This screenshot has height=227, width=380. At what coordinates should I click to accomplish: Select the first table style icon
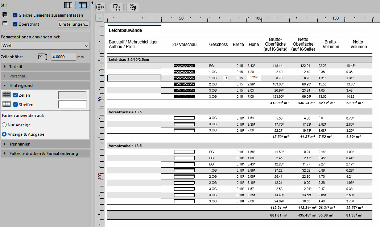[68, 5]
